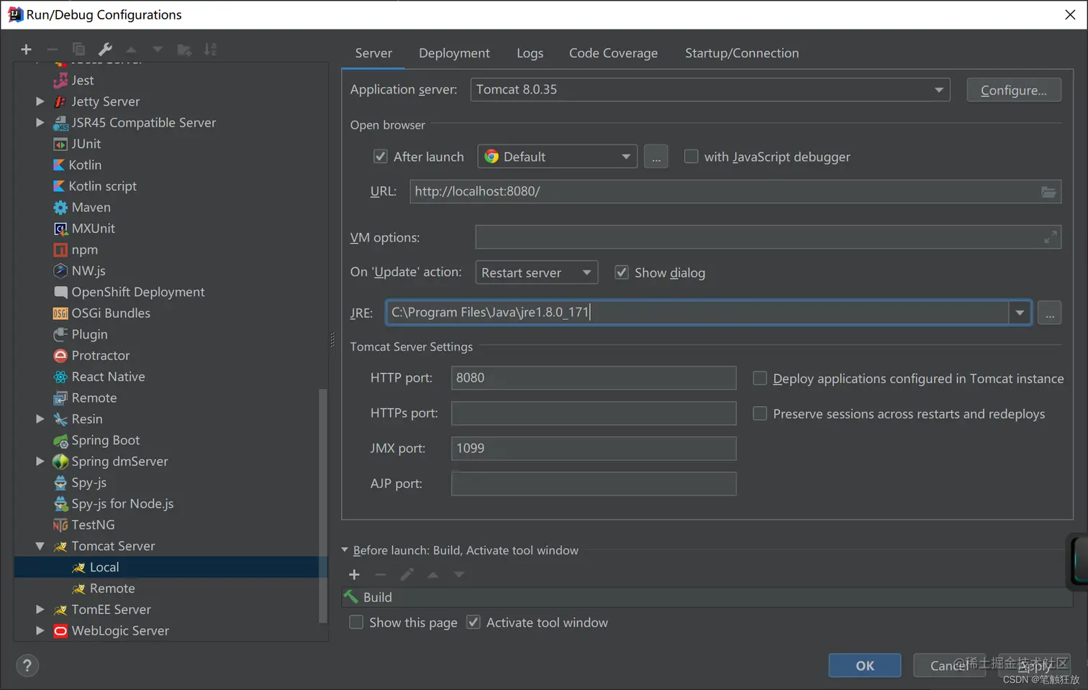Screen dimensions: 1088x690
Task: Open the wrench edit defaults icon
Action: [105, 50]
